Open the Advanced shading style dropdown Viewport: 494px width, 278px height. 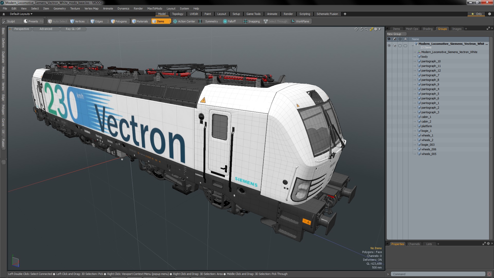pos(46,29)
